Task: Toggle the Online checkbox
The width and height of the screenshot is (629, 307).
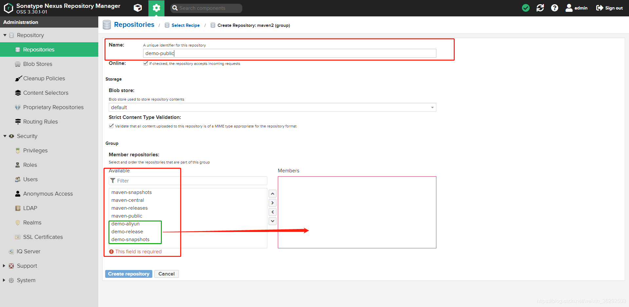Action: (146, 63)
